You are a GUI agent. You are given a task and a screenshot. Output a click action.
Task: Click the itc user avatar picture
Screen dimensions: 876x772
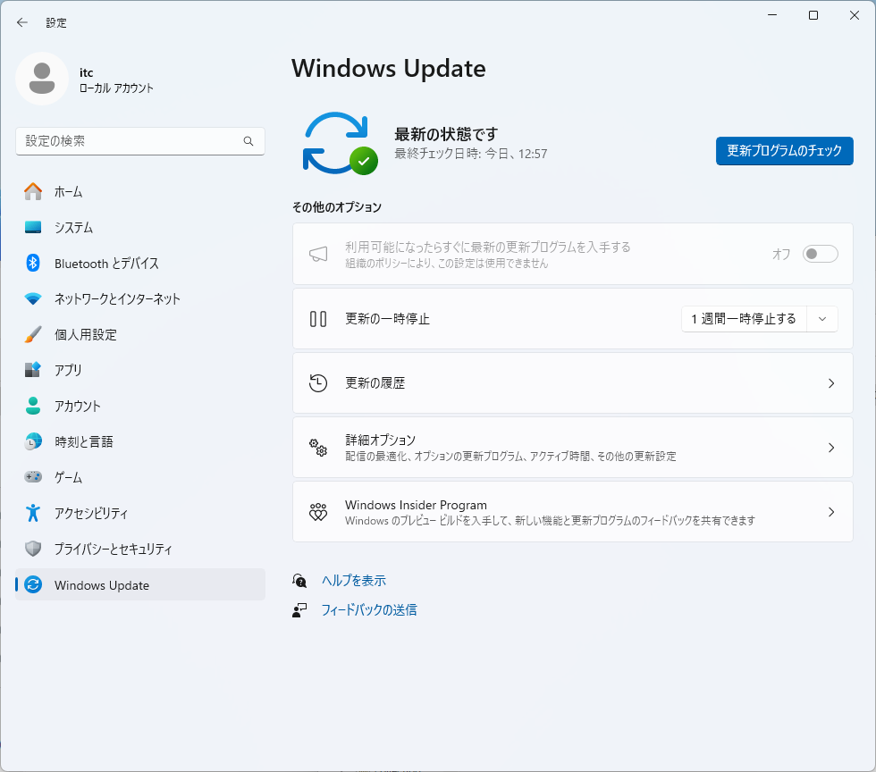[x=42, y=79]
